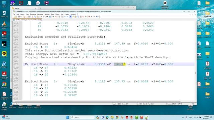The width and height of the screenshot is (214, 120).
Task: Click the Close document toolbar icon
Action: (24, 17)
